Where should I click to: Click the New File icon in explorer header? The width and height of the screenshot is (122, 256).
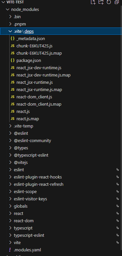(x=93, y=2)
